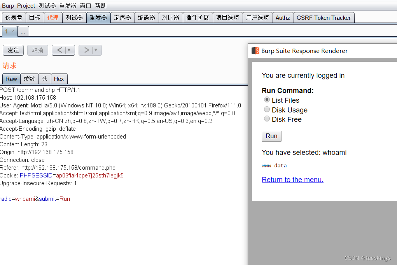The width and height of the screenshot is (397, 265).
Task: Switch to the 用户选项 tab
Action: (257, 18)
